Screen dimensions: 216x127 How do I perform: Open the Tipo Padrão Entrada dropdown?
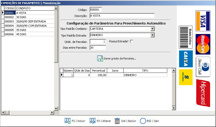(152, 35)
